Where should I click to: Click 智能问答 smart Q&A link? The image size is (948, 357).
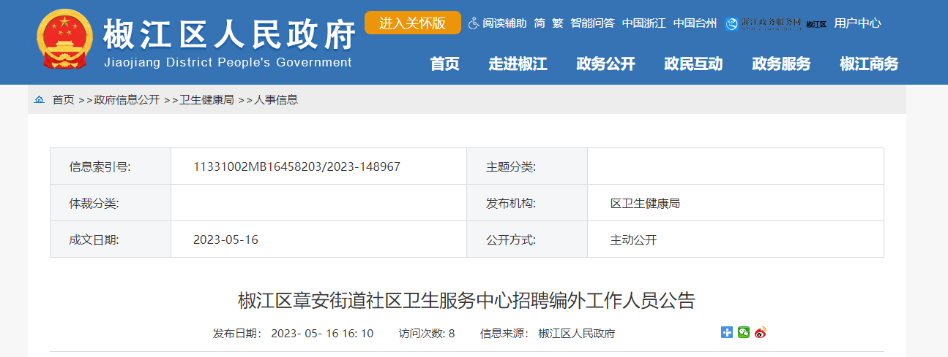[x=592, y=23]
